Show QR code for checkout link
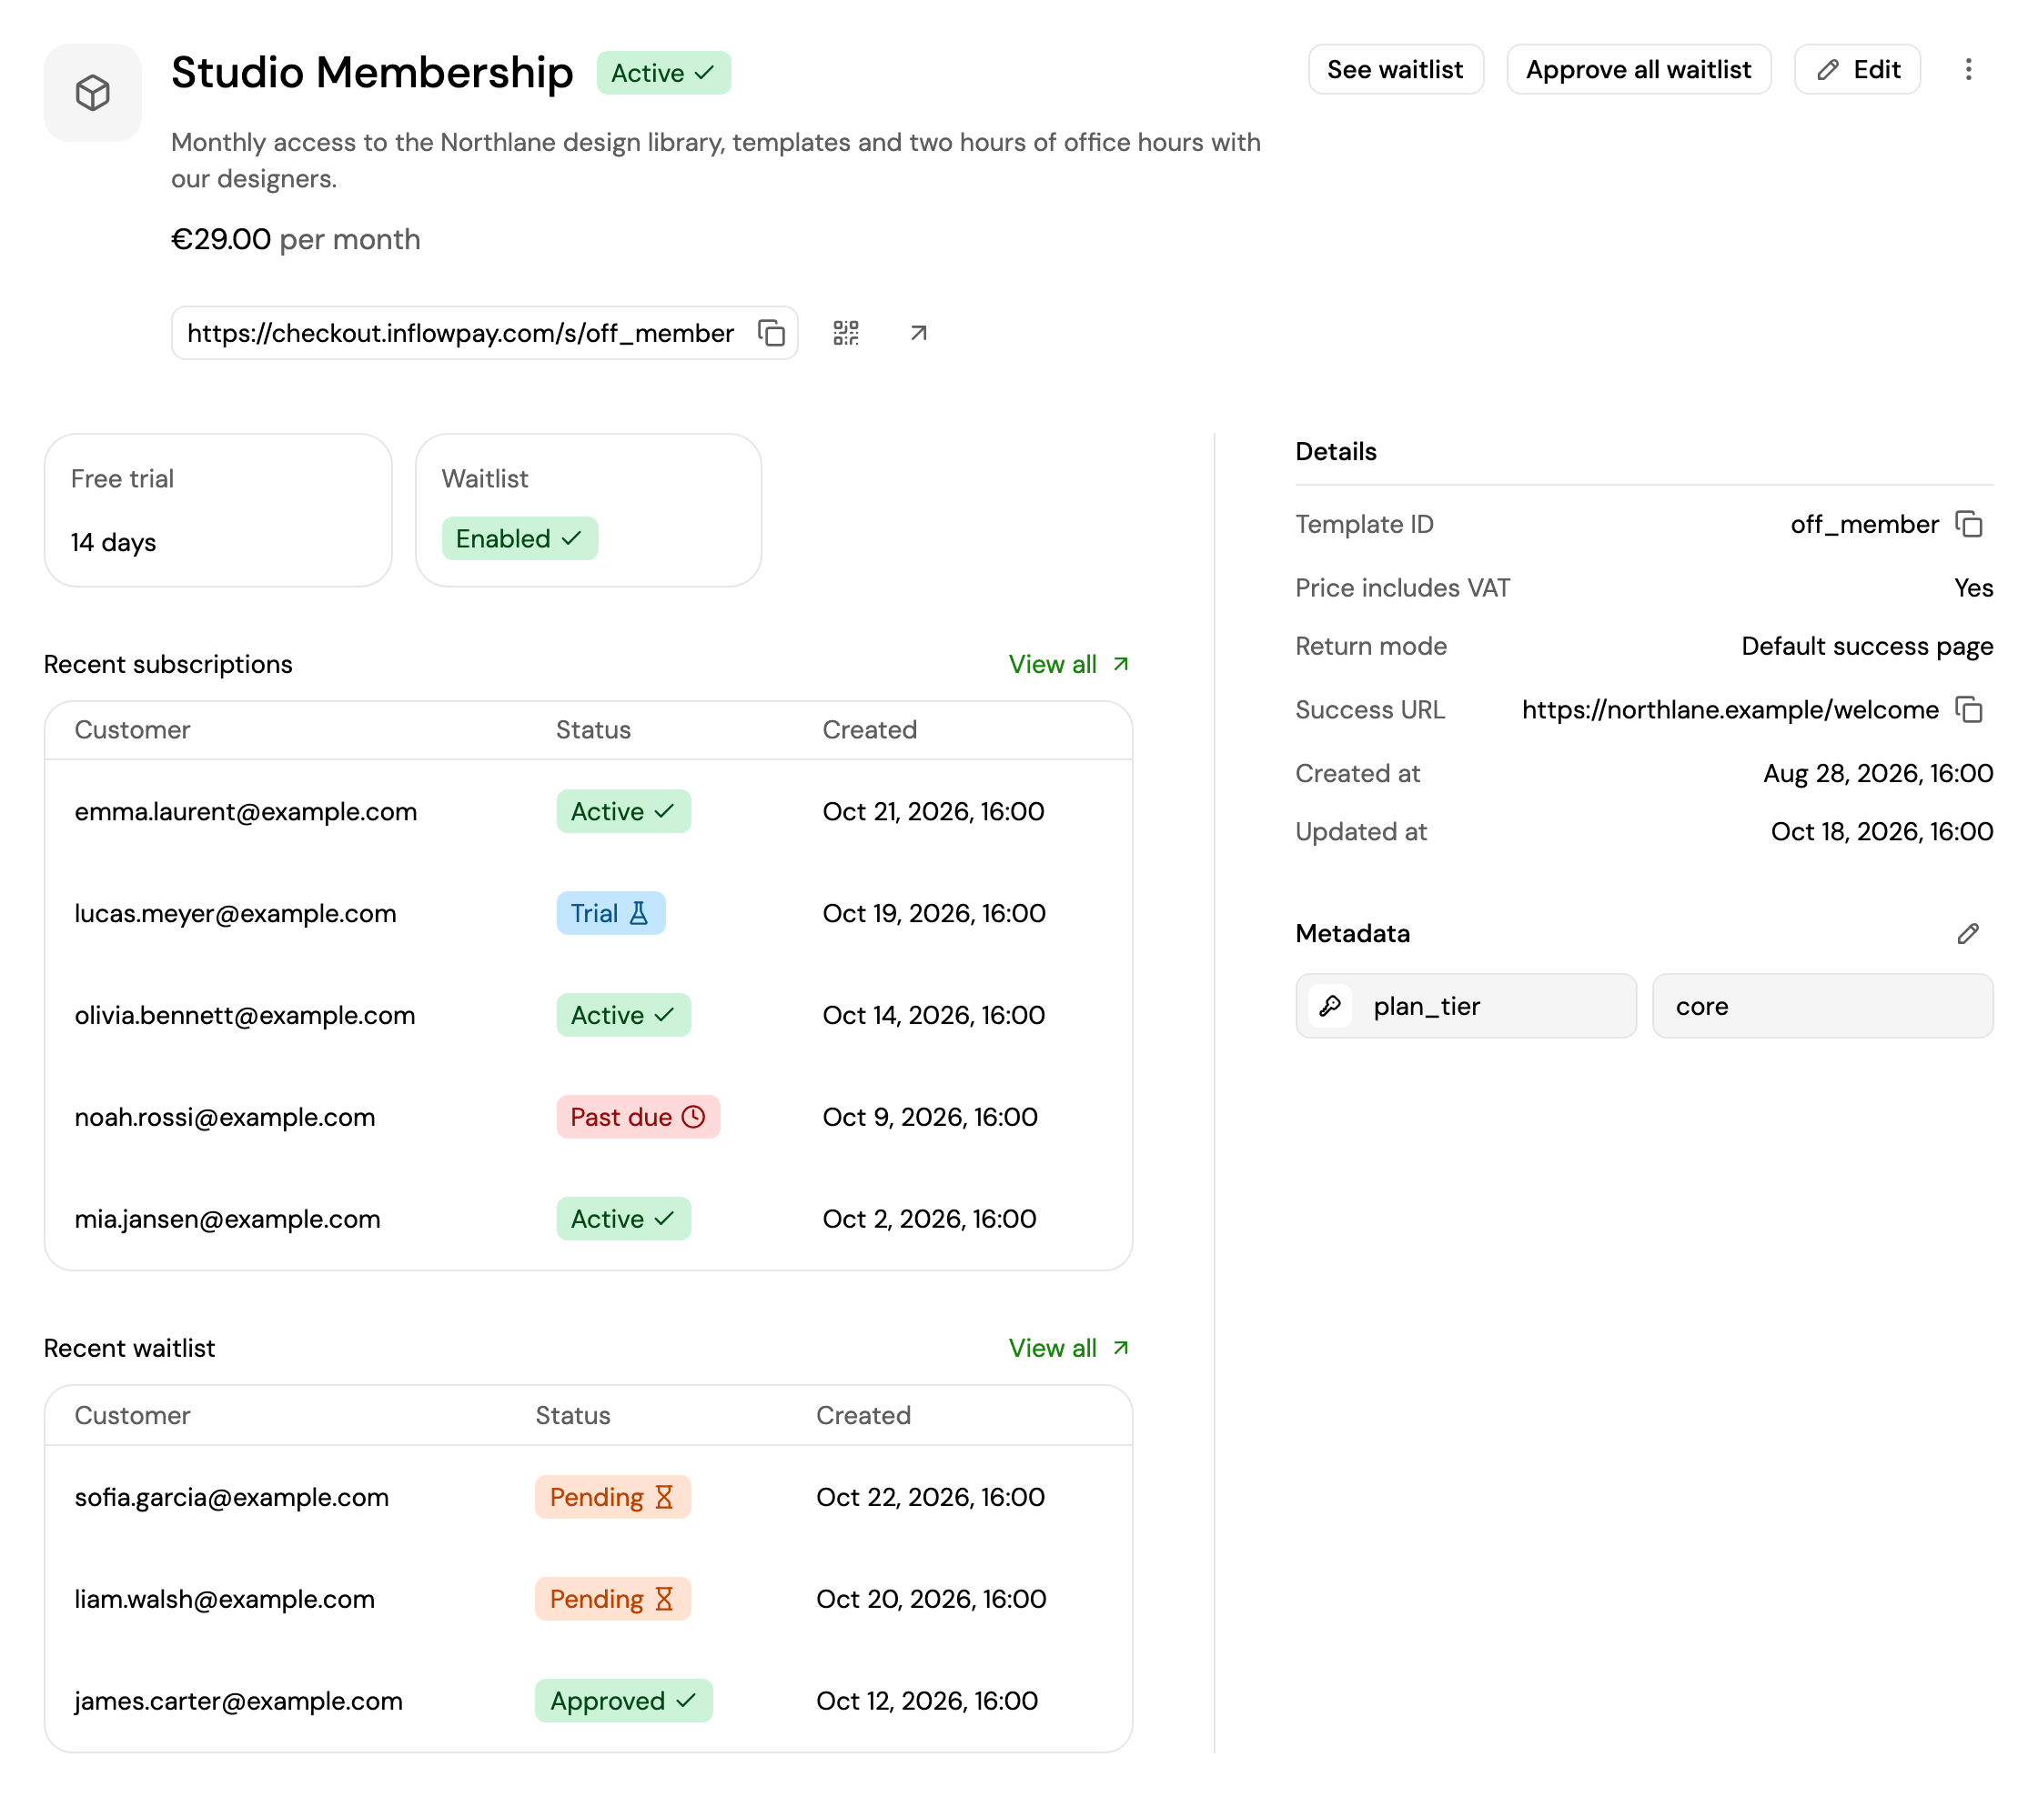The height and width of the screenshot is (1797, 2038). (845, 333)
